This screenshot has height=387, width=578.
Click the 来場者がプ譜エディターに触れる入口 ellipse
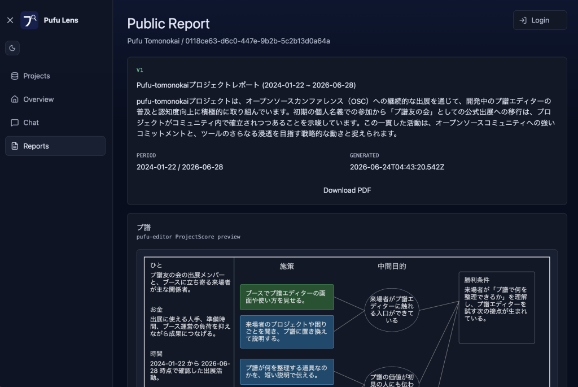(x=392, y=310)
